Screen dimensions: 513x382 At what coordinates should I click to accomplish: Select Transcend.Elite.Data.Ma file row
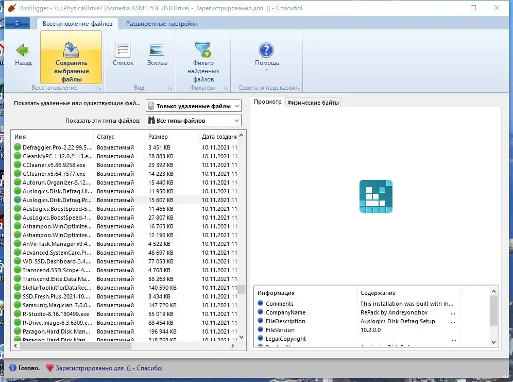tap(125, 279)
